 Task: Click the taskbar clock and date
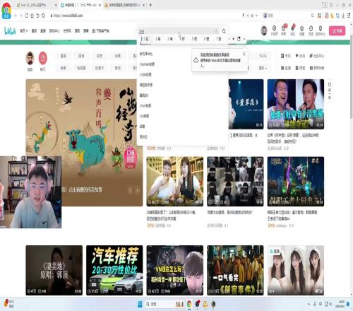(x=340, y=304)
